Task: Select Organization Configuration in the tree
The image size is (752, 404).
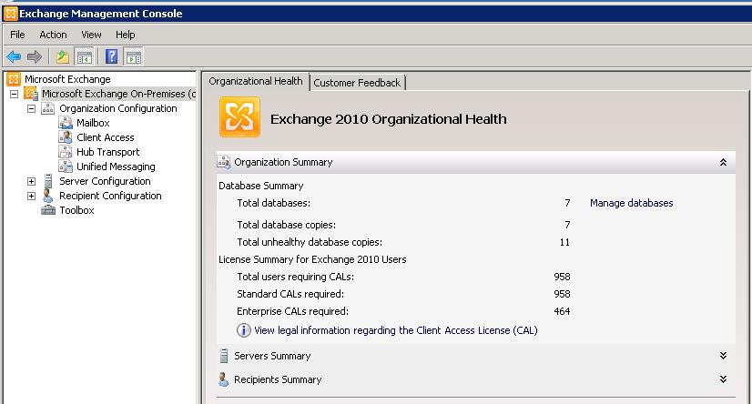Action: [x=118, y=108]
